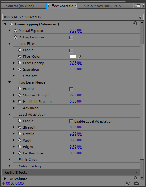This screenshot has height=187, width=146.
Task: Check Enable Local Adaptation checkbox
Action: point(71,121)
